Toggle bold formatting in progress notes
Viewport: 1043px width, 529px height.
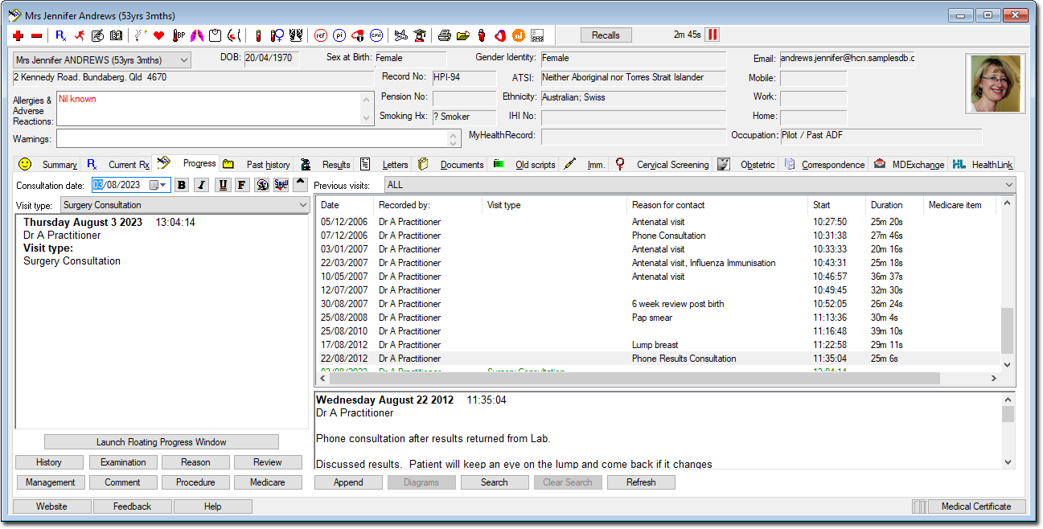(x=182, y=185)
